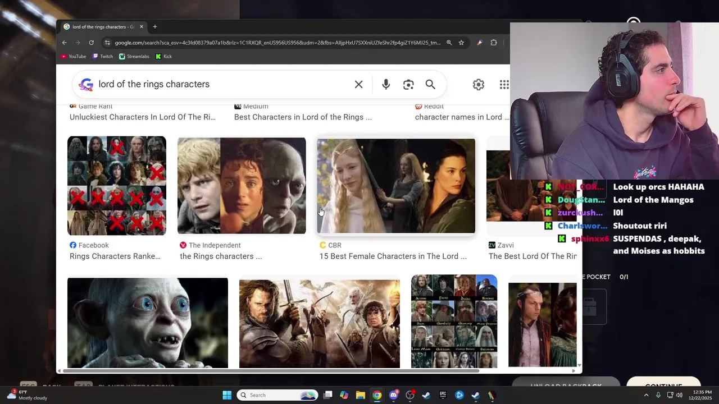Open the Aragorn and Gandalf poster image

(320, 324)
